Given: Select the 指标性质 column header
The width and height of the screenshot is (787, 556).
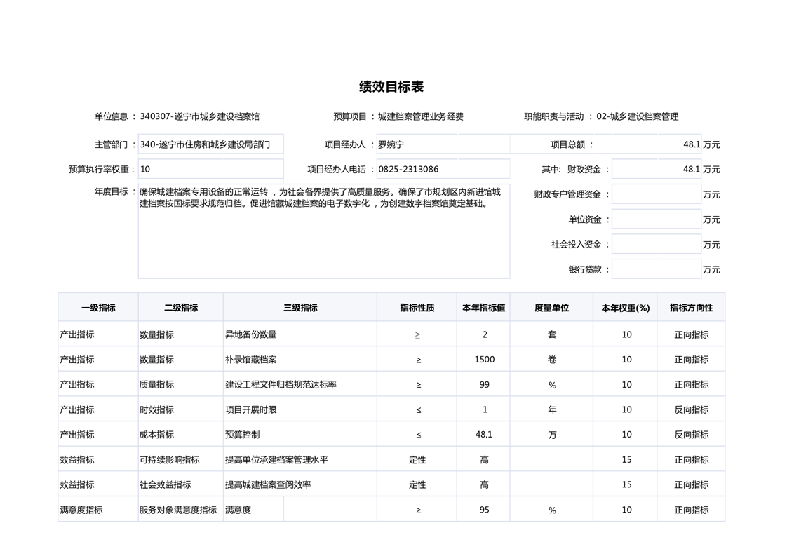Looking at the screenshot, I should click(417, 308).
